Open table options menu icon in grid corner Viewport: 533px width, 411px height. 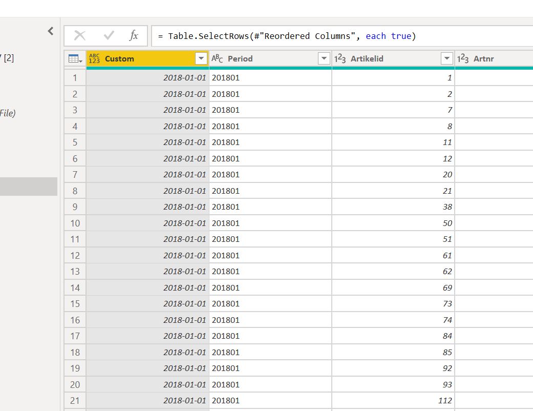75,58
